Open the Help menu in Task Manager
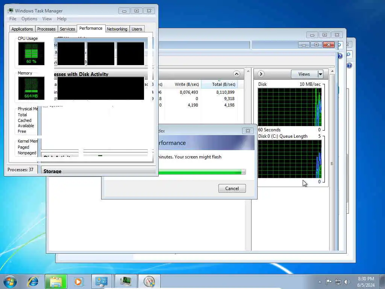The width and height of the screenshot is (385, 289). [x=62, y=19]
